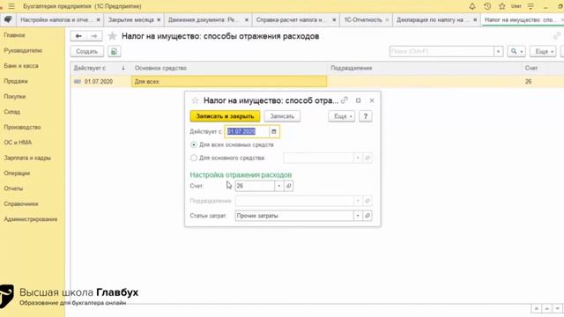Switch to Настройки налогов и отчетов tab

click(56, 19)
